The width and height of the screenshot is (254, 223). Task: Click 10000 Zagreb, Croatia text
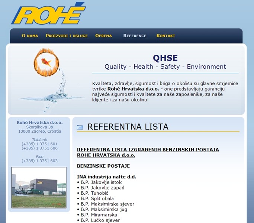40,131
